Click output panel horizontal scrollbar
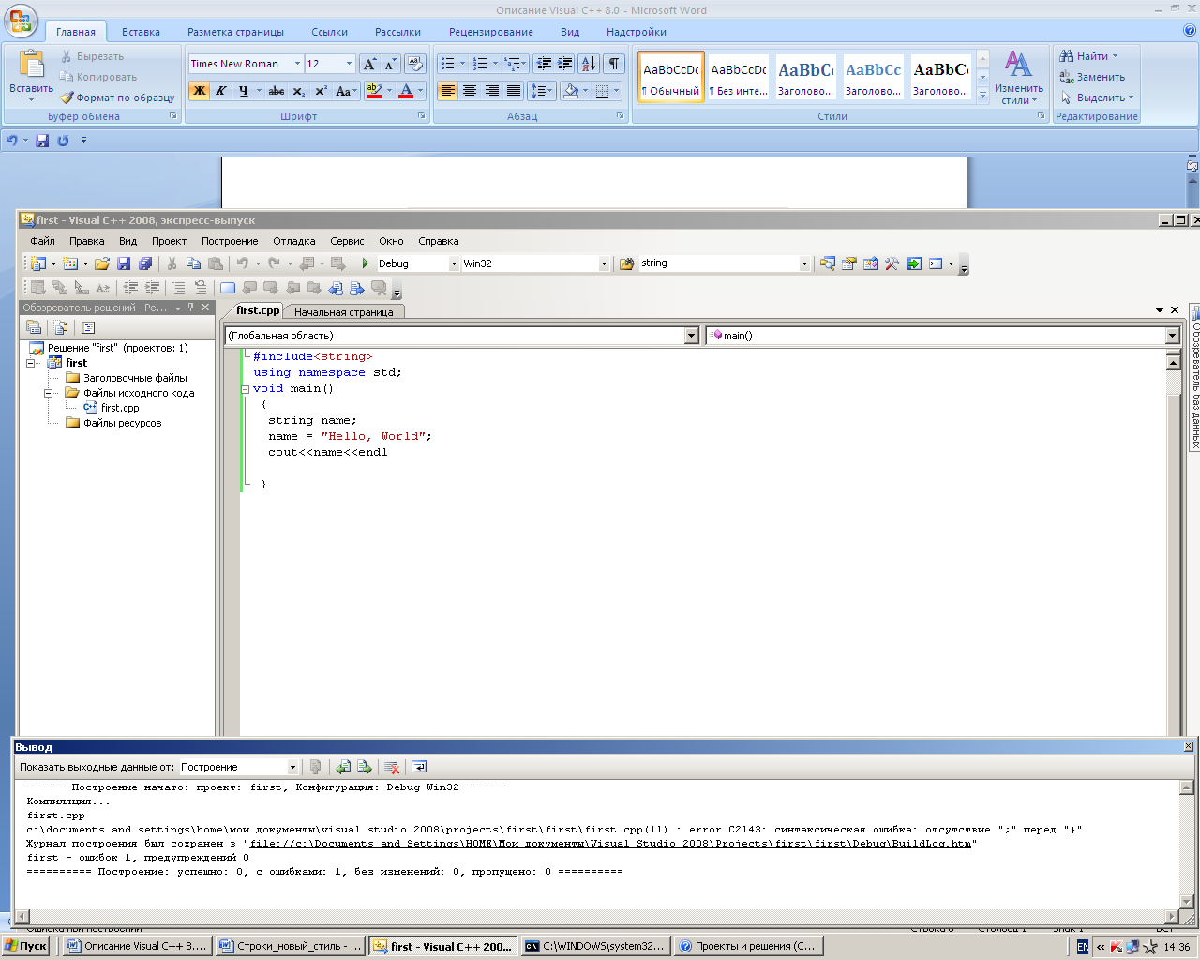1200x960 pixels. coord(596,916)
